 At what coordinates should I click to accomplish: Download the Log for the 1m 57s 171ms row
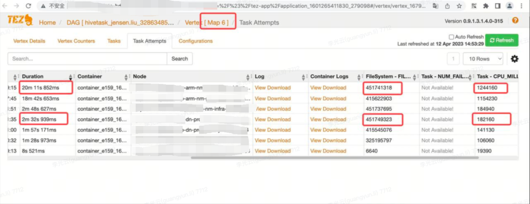279,130
